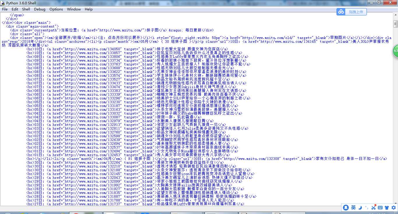Click the </span> line of output
Image resolution: width=398 pixels, height=214 pixels.
click(17, 15)
